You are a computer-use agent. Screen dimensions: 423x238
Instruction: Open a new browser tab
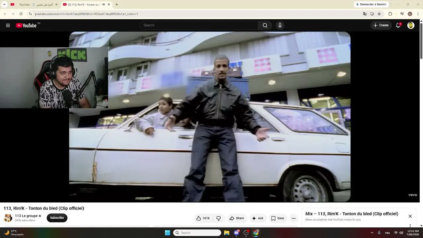tap(117, 5)
